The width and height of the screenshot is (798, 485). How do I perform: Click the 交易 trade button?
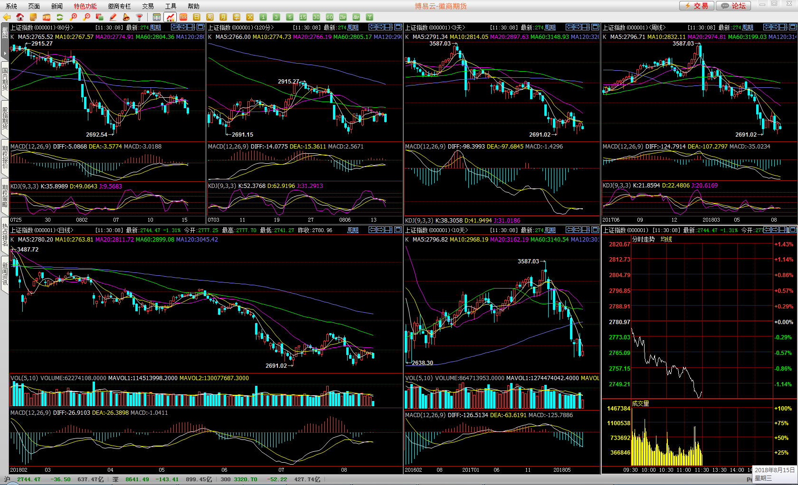696,6
